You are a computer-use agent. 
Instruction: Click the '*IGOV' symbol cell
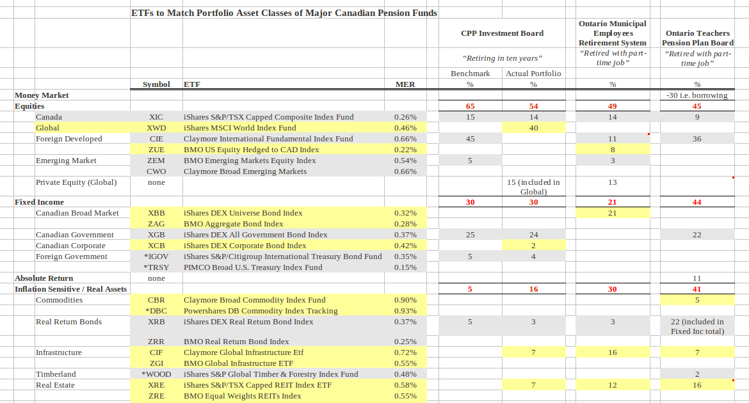tap(156, 257)
